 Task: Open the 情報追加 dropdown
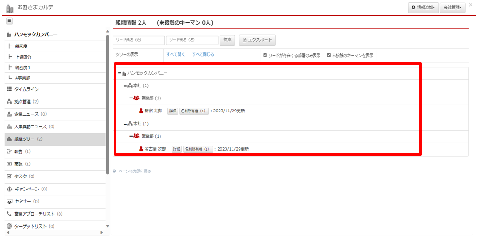[423, 7]
